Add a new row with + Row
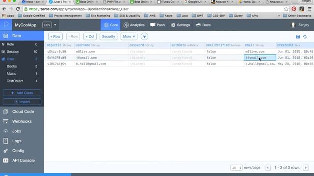 [x=55, y=37]
